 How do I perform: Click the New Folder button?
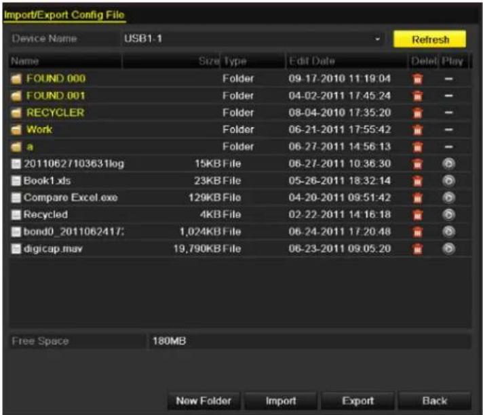point(204,401)
